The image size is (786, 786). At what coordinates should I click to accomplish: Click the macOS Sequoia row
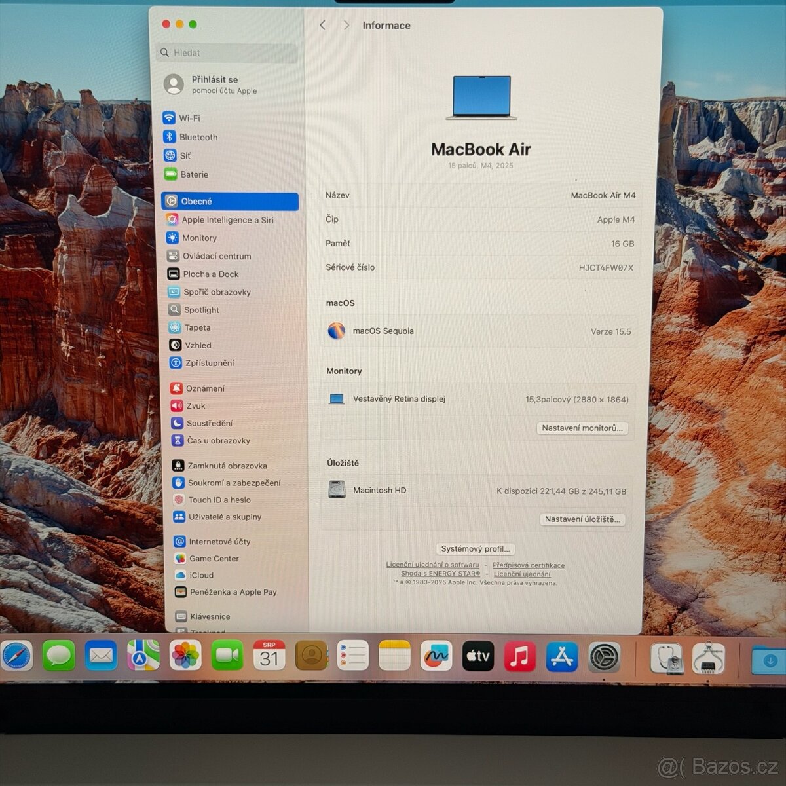(x=479, y=331)
